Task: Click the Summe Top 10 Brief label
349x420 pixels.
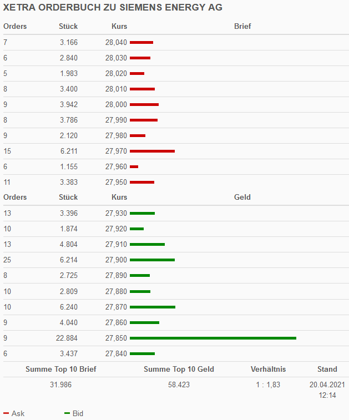Action: point(61,369)
